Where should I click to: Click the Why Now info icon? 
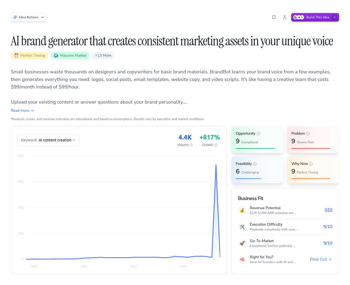tap(311, 164)
